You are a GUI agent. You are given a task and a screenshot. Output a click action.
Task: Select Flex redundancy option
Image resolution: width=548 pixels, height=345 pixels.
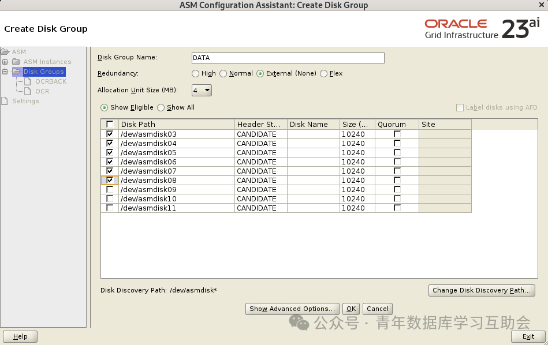coord(323,74)
